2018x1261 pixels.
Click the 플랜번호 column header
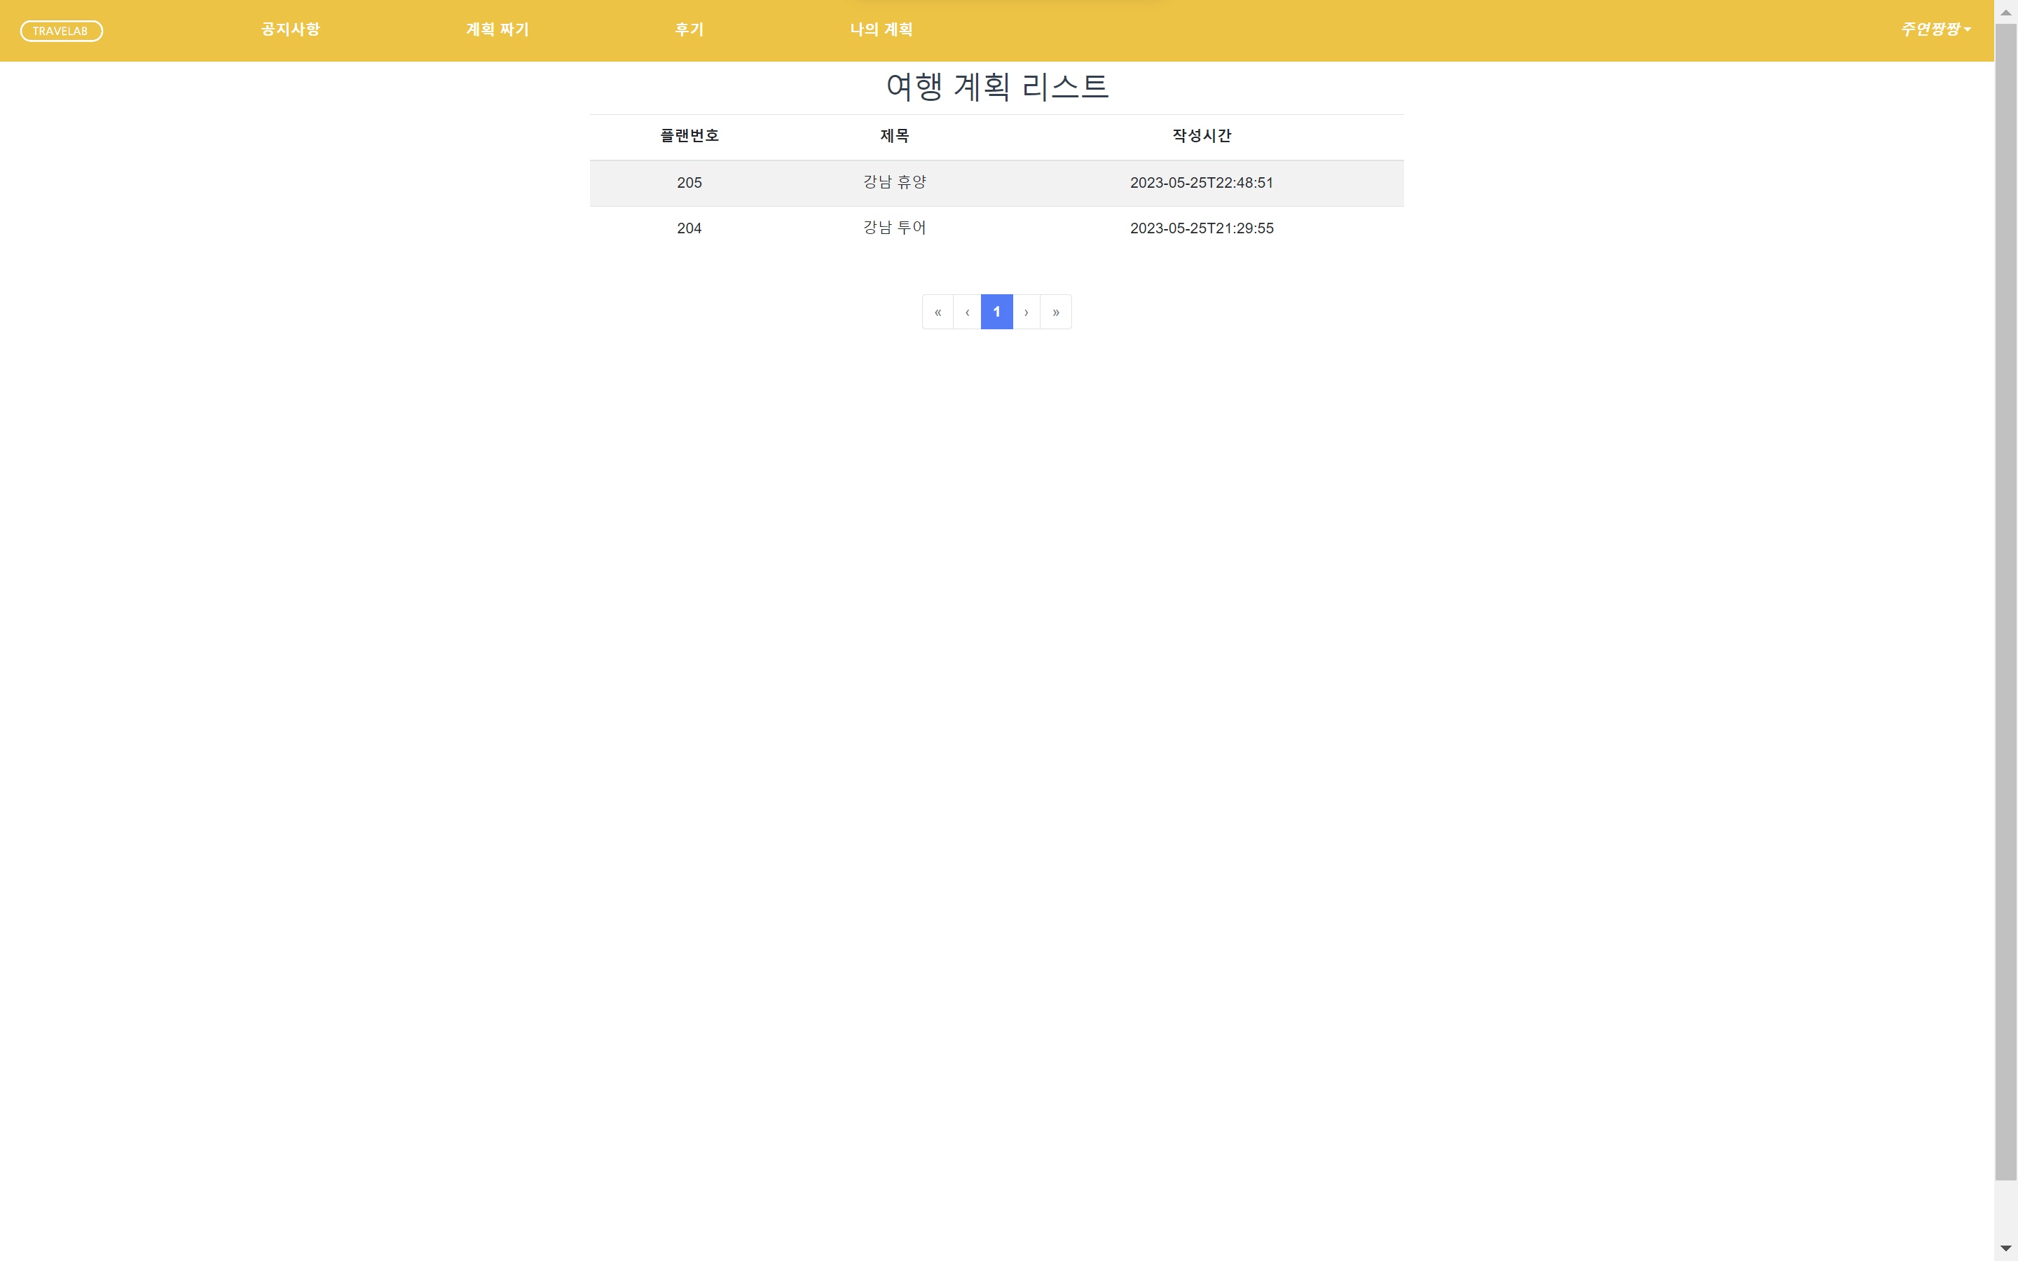[689, 136]
